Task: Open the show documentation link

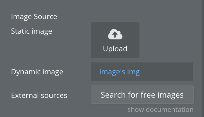Action: (160, 110)
